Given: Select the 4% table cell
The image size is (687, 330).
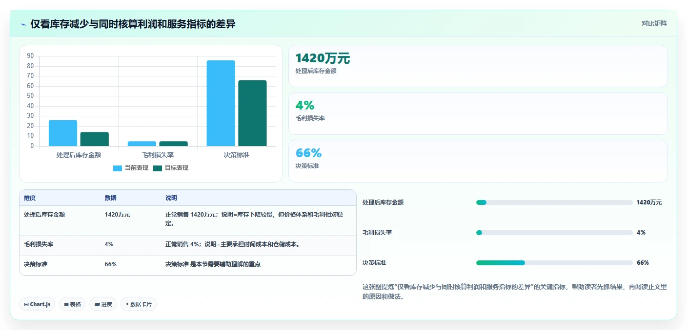Looking at the screenshot, I should 109,244.
